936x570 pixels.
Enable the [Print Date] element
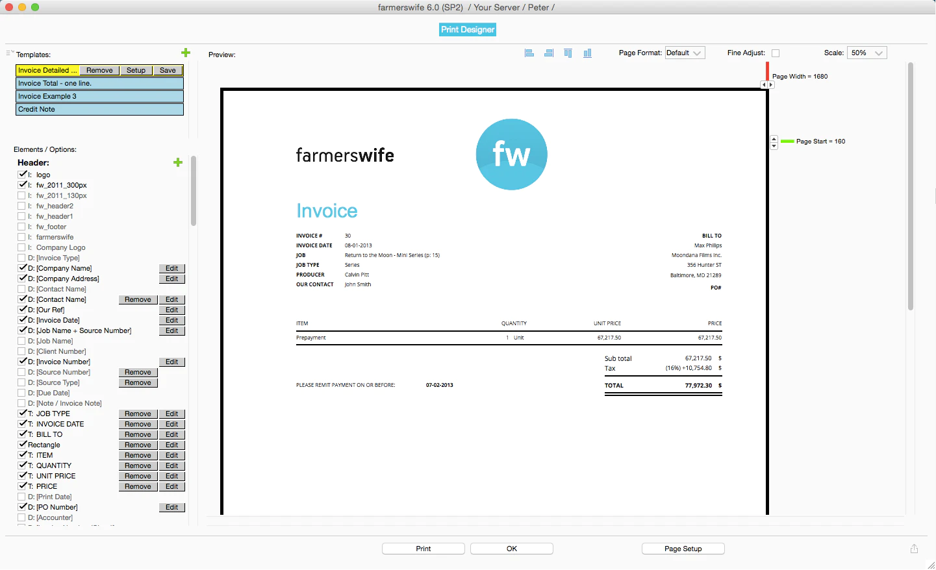[22, 497]
